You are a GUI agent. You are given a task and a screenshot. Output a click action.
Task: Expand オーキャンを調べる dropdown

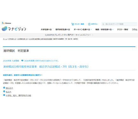click(83, 30)
